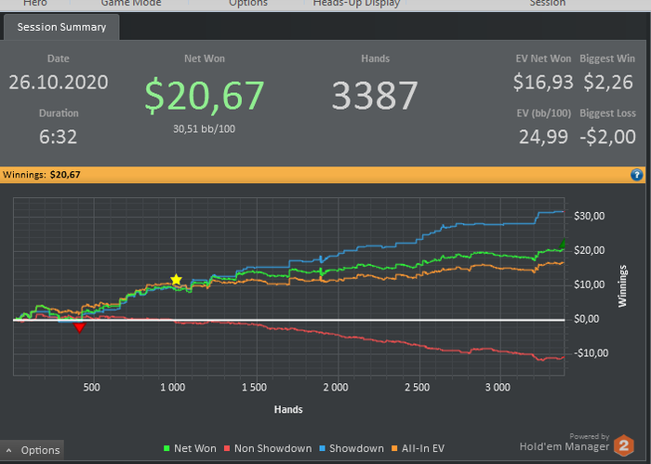This screenshot has width=651, height=464.
Task: Click the Hands axis title
Action: tap(288, 410)
